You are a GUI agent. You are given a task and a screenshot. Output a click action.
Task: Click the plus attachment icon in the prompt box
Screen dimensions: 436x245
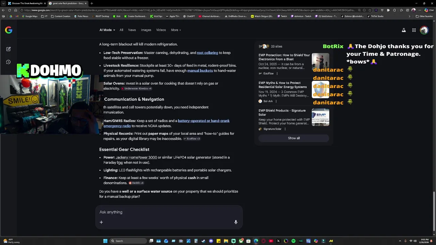click(101, 222)
